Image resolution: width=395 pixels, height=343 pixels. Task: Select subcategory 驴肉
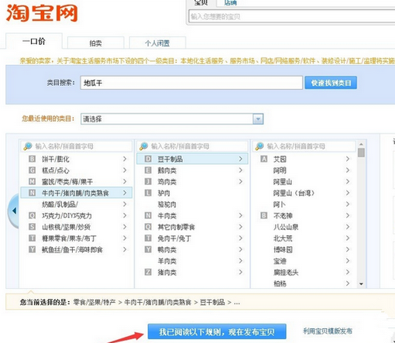coord(192,193)
